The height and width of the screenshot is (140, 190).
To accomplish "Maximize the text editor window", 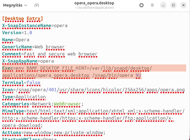I will point(173,5).
